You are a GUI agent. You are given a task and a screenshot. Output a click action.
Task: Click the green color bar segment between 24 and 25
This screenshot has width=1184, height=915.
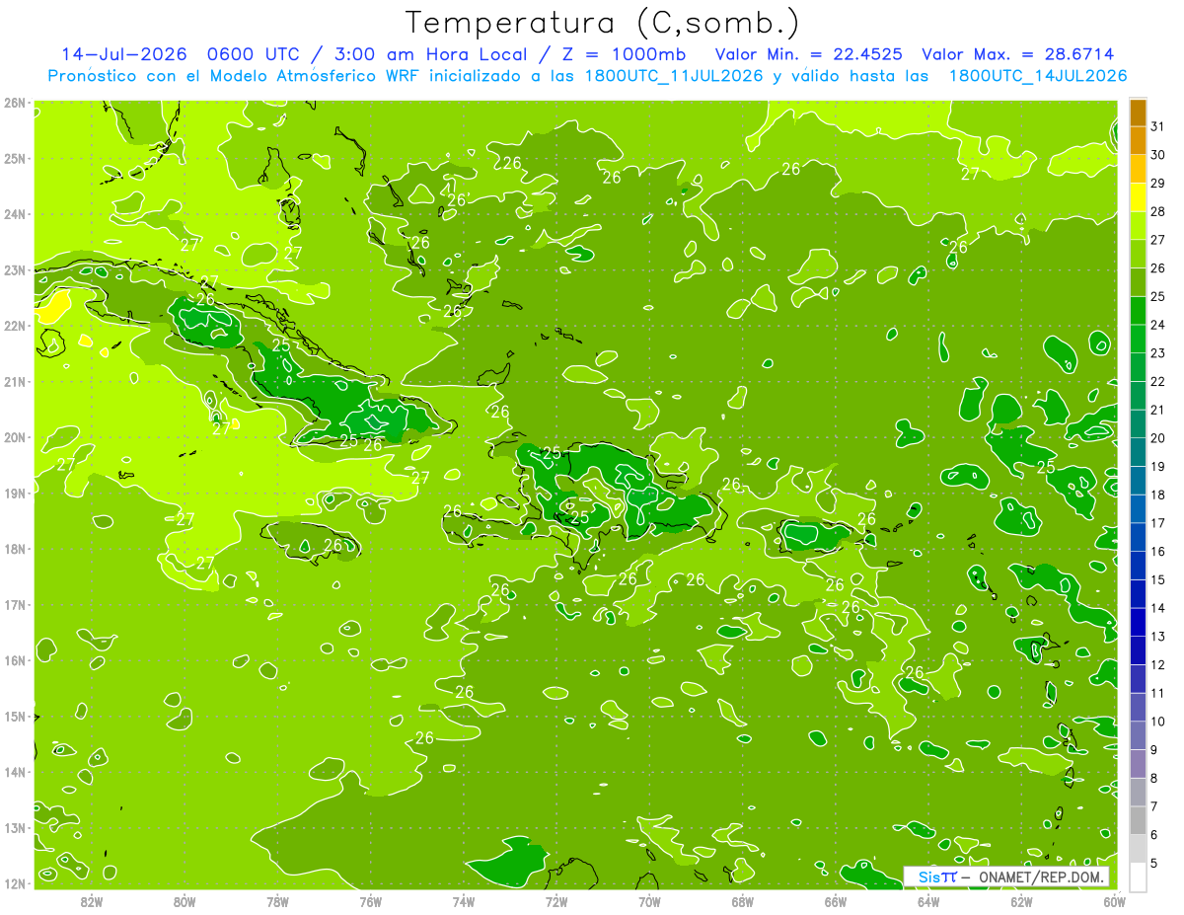point(1138,311)
